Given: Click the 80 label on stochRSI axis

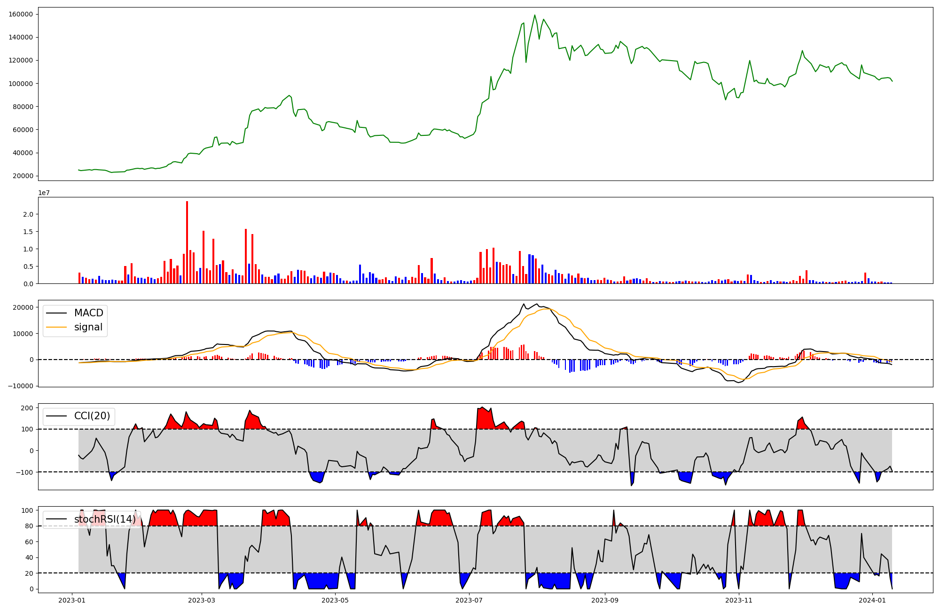Looking at the screenshot, I should (x=29, y=526).
